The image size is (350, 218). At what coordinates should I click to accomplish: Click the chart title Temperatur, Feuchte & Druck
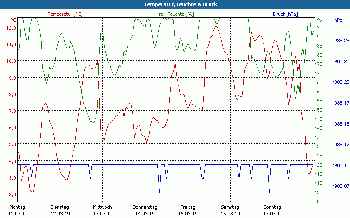pos(175,4)
